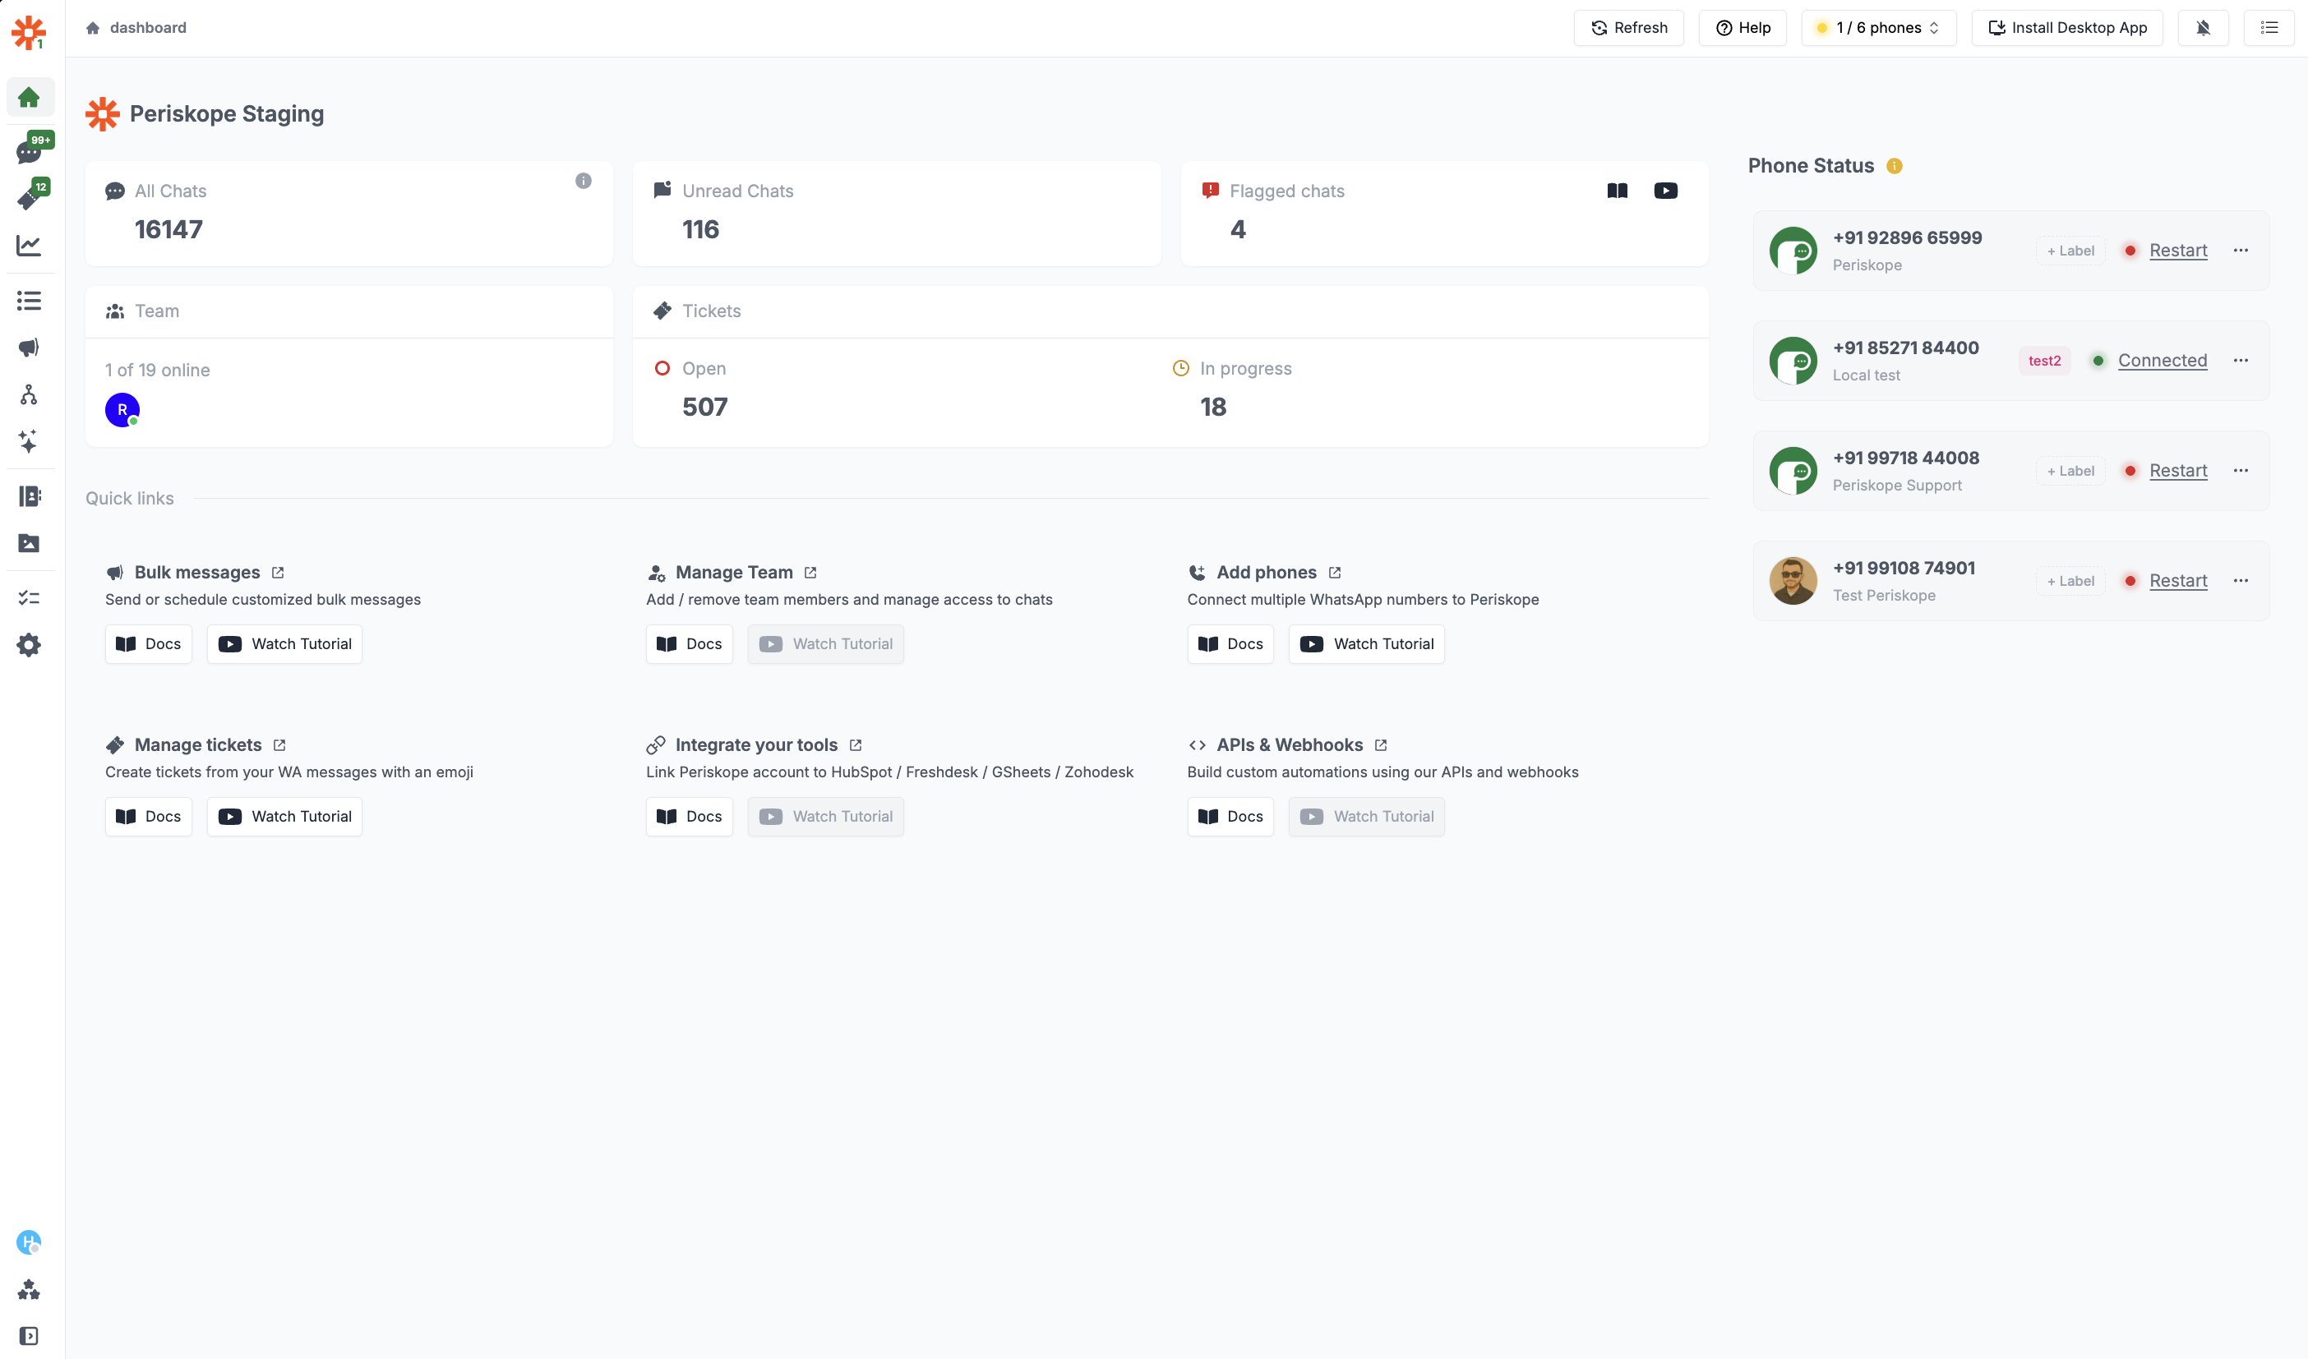This screenshot has height=1359, width=2308.
Task: Click the test2 label tag
Action: 2043,361
